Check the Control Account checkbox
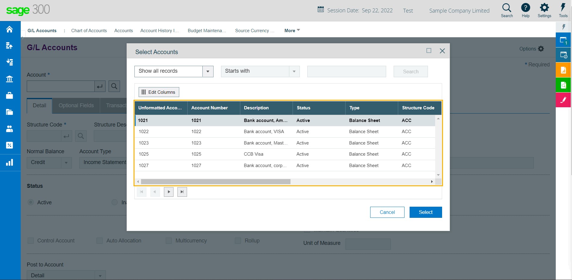The height and width of the screenshot is (280, 572). click(31, 241)
